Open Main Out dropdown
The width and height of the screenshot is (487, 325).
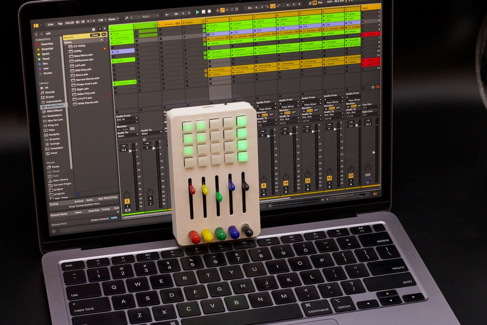coord(371,114)
